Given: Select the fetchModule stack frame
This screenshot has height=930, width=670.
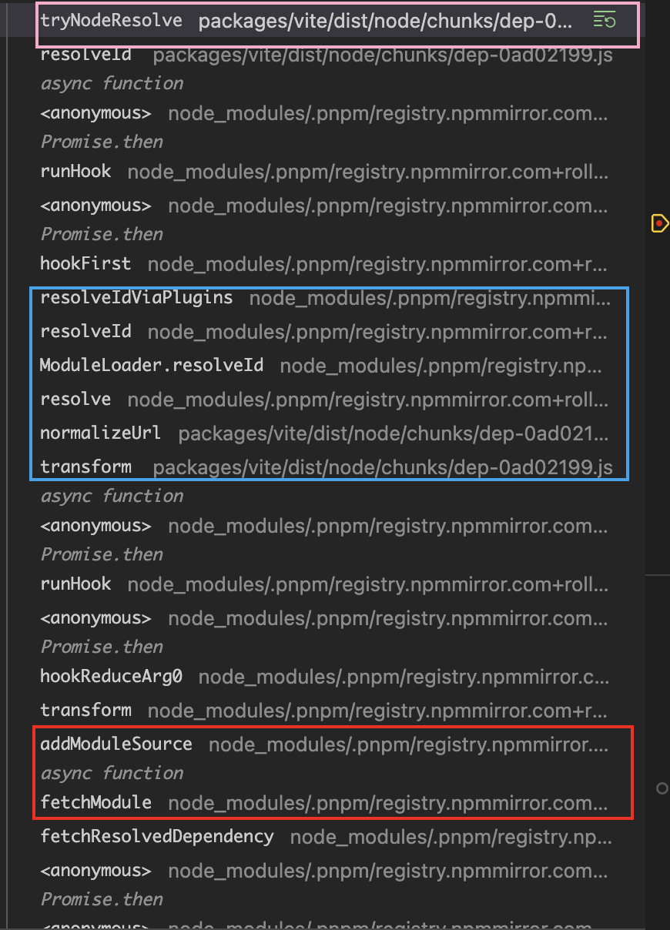Looking at the screenshot, I should click(96, 803).
